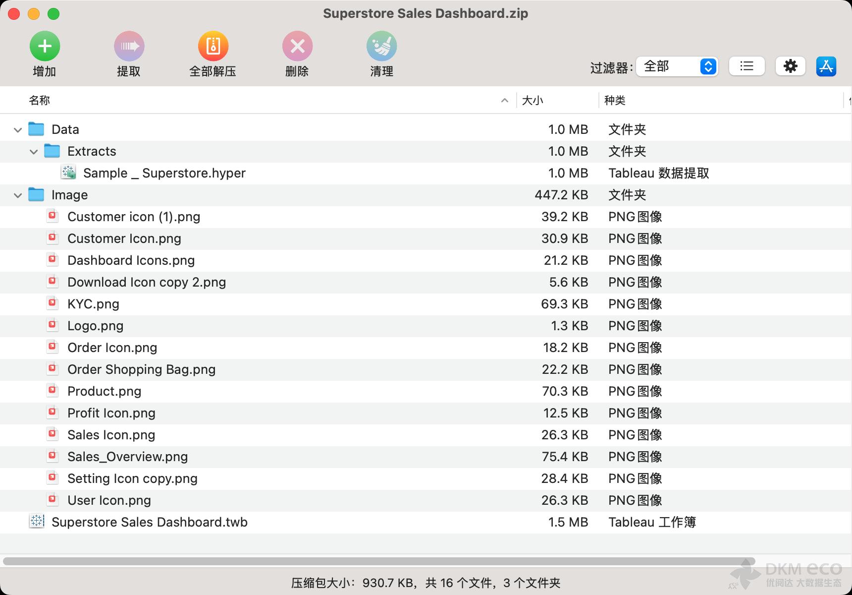Click the Profit Icon.png file icon
This screenshot has width=852, height=595.
tap(53, 412)
